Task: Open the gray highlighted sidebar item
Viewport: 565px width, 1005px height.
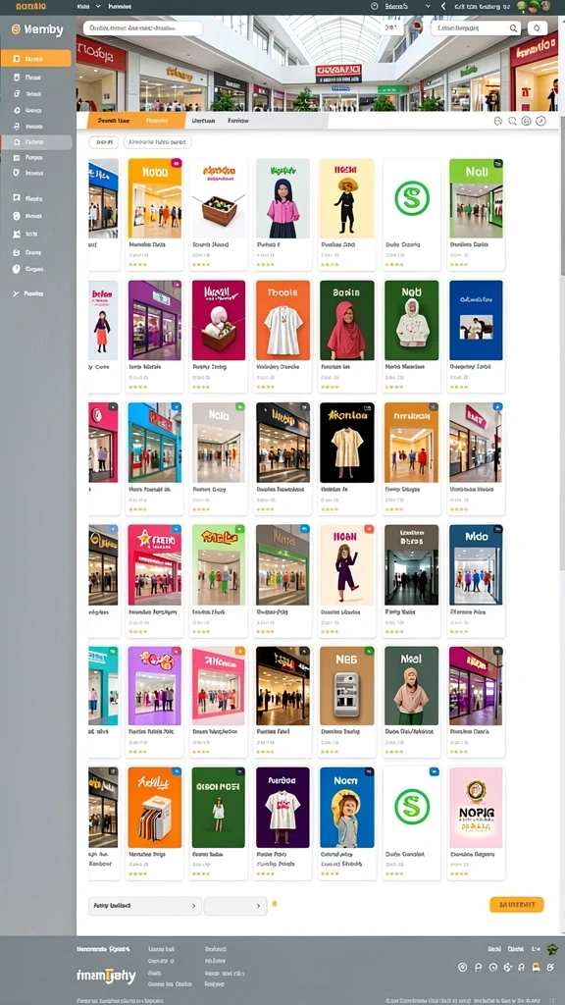Action: [36, 142]
